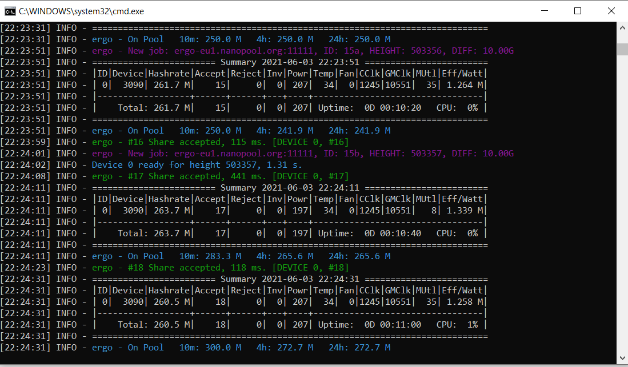Viewport: 628px width, 367px height.
Task: Minimize the cmd.exe window
Action: click(545, 11)
